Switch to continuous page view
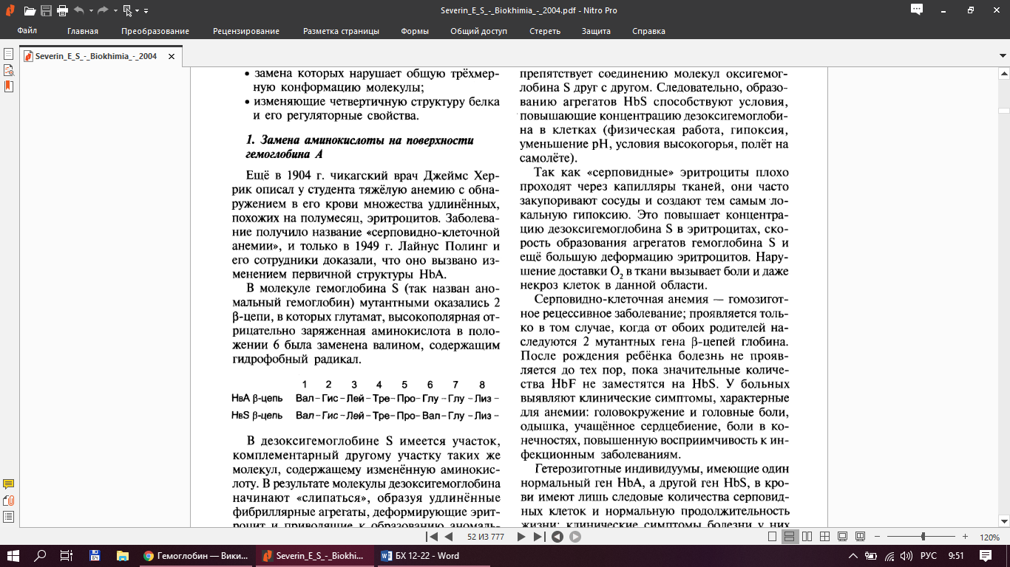The width and height of the screenshot is (1010, 567). [790, 537]
